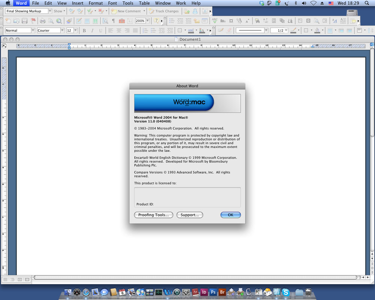
Task: Open the Table menu
Action: [x=144, y=3]
